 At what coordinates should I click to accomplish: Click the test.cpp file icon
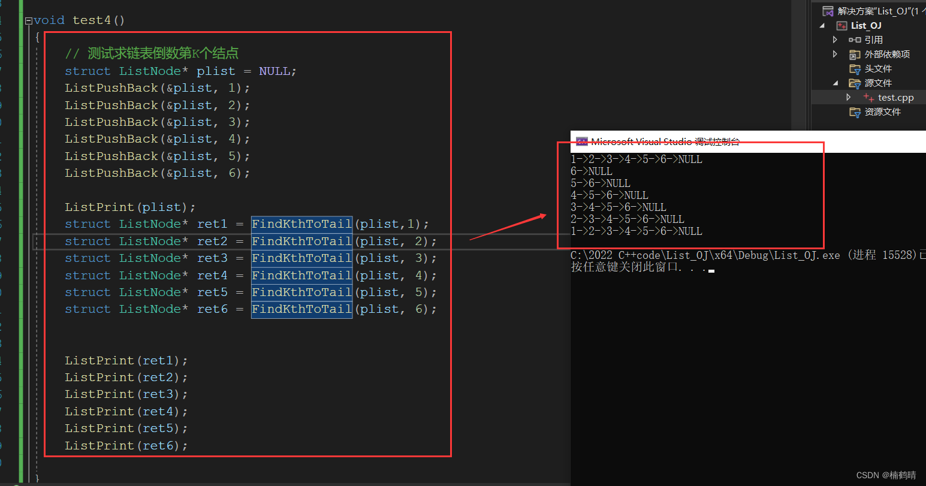tap(868, 98)
